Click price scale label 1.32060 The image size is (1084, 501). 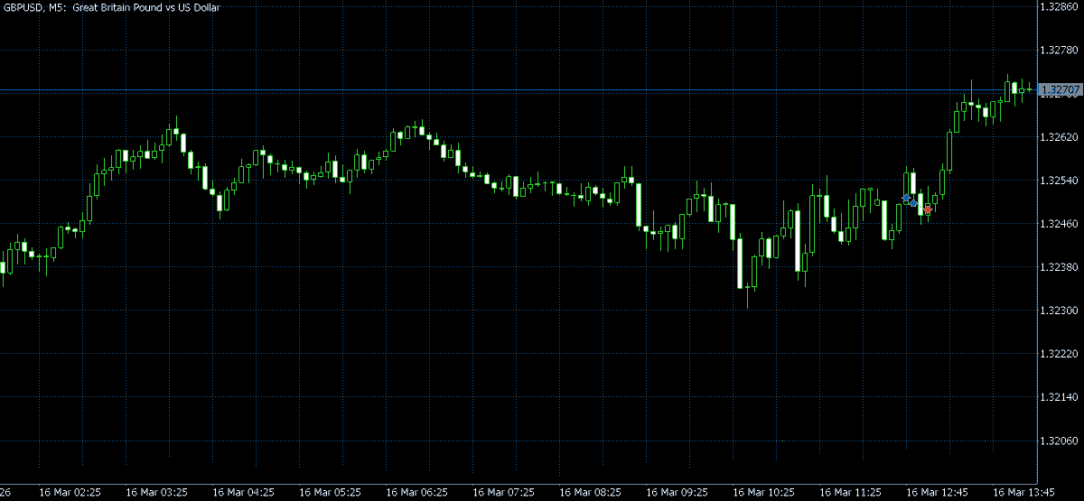1061,441
